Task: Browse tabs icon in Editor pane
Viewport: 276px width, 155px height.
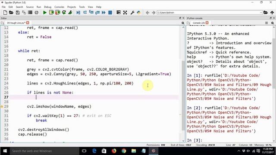Action: (3, 23)
